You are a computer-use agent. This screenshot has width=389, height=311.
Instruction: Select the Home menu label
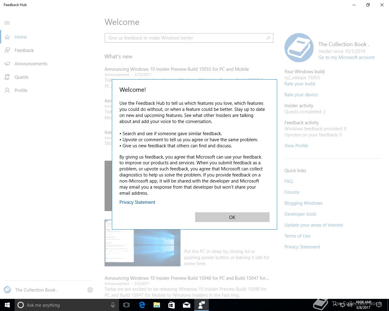[x=21, y=37]
